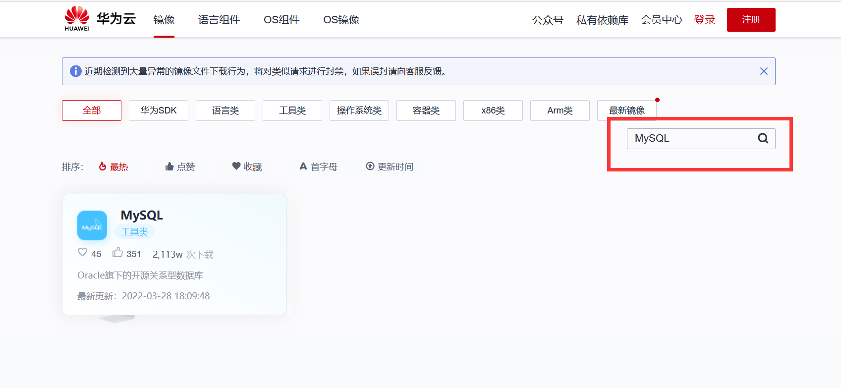Open the 会员中心 link
Screen dimensions: 841x388
pyautogui.click(x=662, y=20)
